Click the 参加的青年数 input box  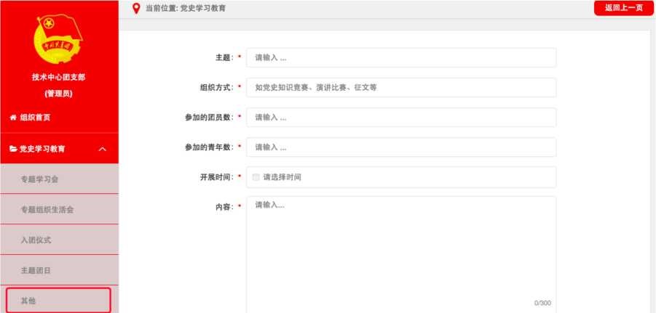[x=401, y=147]
